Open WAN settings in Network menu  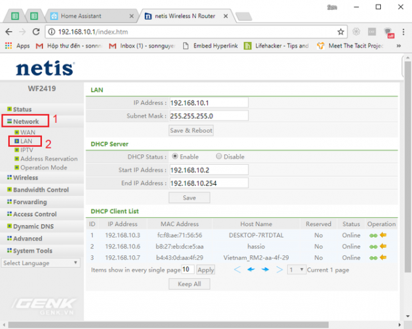pos(28,132)
